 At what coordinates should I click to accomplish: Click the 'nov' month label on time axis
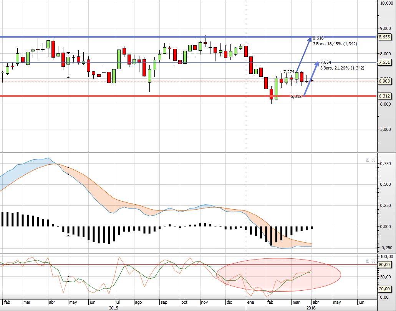point(204,302)
